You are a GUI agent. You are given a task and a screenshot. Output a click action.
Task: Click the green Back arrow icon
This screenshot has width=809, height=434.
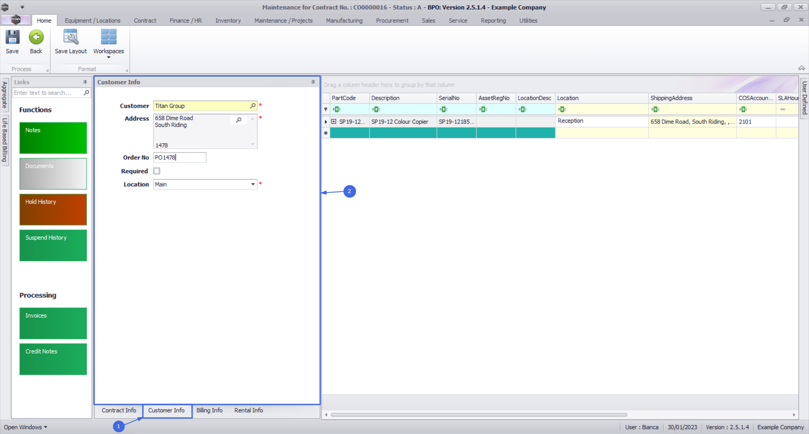point(36,37)
